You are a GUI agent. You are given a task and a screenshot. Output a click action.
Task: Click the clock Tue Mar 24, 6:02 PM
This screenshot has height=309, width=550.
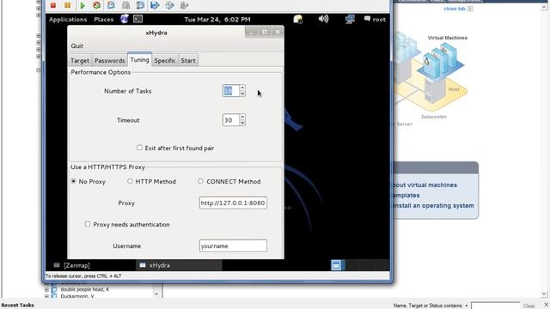click(217, 19)
